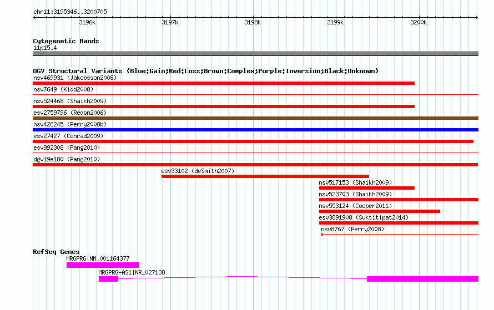Click the 3198k ruler label

tap(253, 22)
